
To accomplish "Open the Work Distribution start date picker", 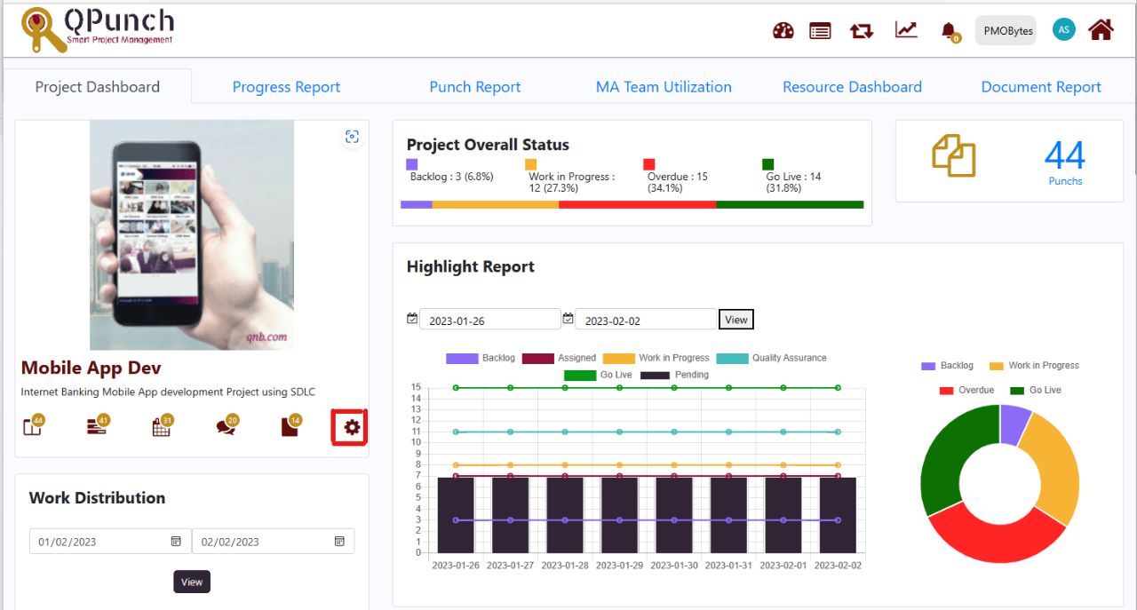I will click(176, 542).
